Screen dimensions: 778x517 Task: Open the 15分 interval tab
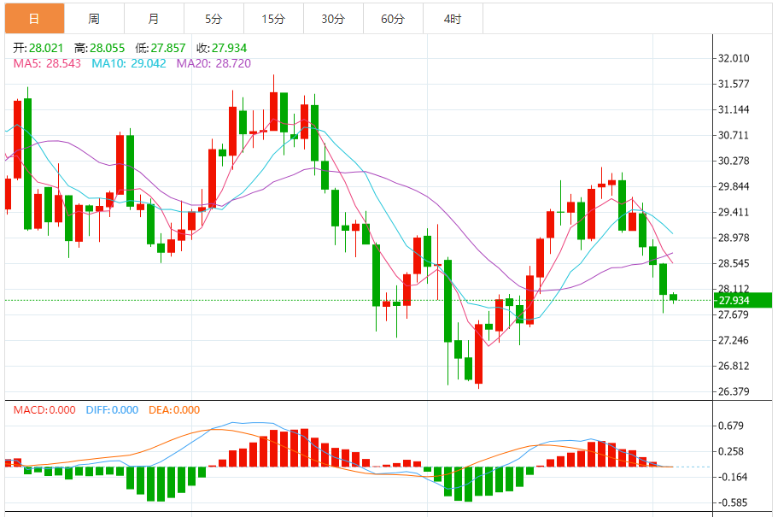click(273, 19)
